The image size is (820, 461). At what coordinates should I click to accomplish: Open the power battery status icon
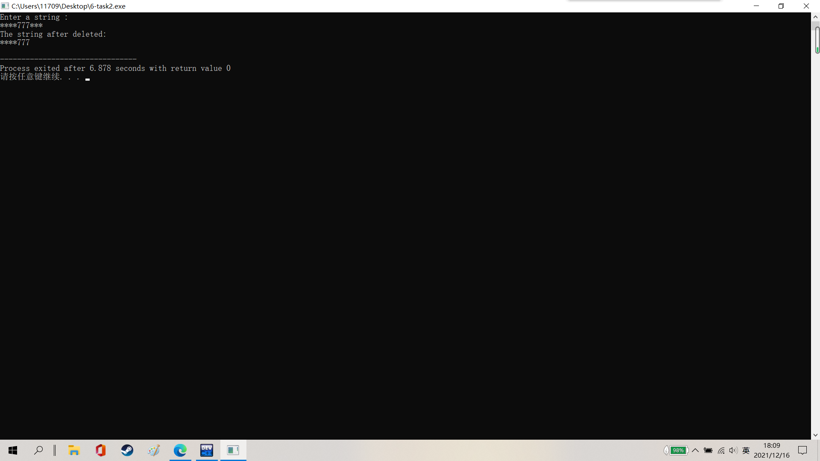click(x=708, y=450)
